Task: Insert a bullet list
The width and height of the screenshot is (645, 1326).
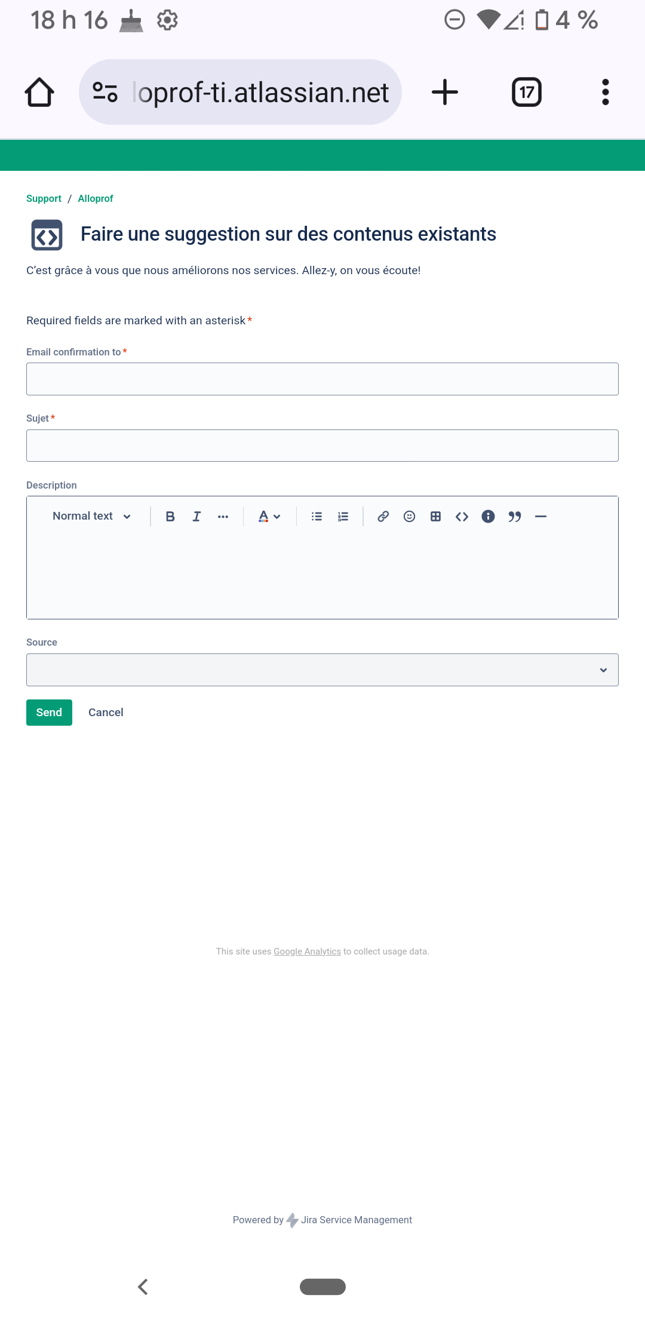Action: click(x=317, y=517)
